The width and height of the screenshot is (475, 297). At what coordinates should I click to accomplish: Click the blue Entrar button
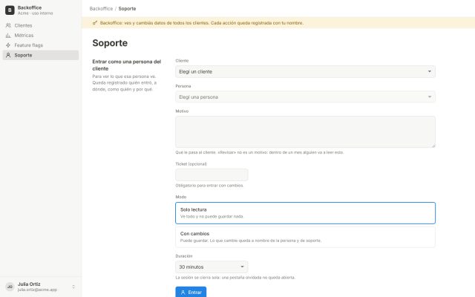tap(191, 292)
